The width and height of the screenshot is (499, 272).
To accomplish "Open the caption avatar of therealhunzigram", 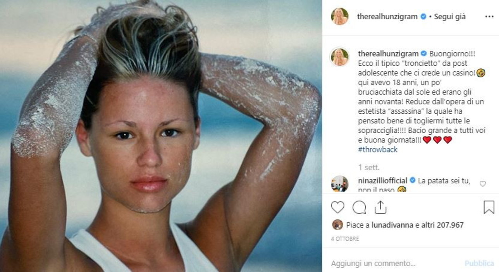I will coord(340,57).
